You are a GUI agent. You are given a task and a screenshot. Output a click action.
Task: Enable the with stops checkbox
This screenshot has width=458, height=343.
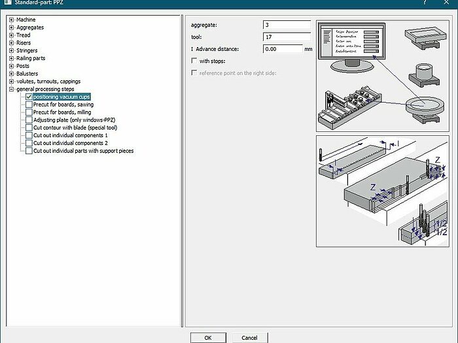coord(194,61)
